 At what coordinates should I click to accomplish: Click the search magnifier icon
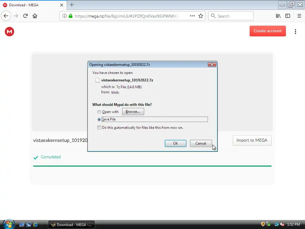[213, 16]
